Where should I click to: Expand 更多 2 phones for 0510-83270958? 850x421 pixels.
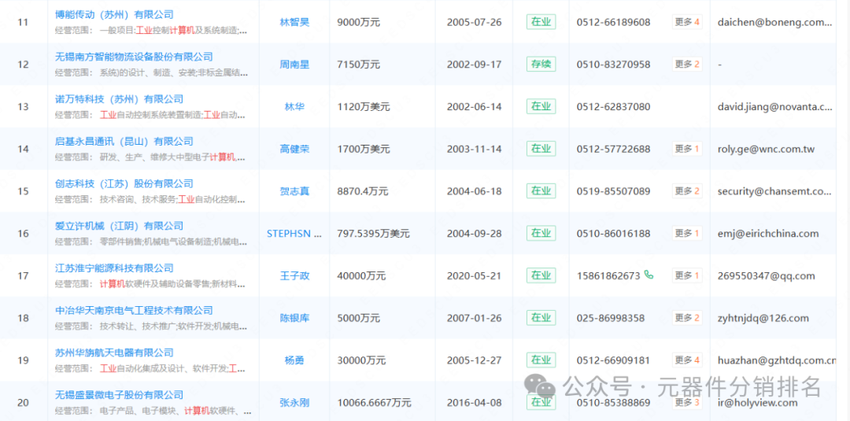(687, 65)
